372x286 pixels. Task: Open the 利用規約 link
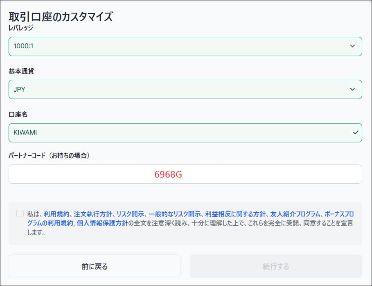57,214
